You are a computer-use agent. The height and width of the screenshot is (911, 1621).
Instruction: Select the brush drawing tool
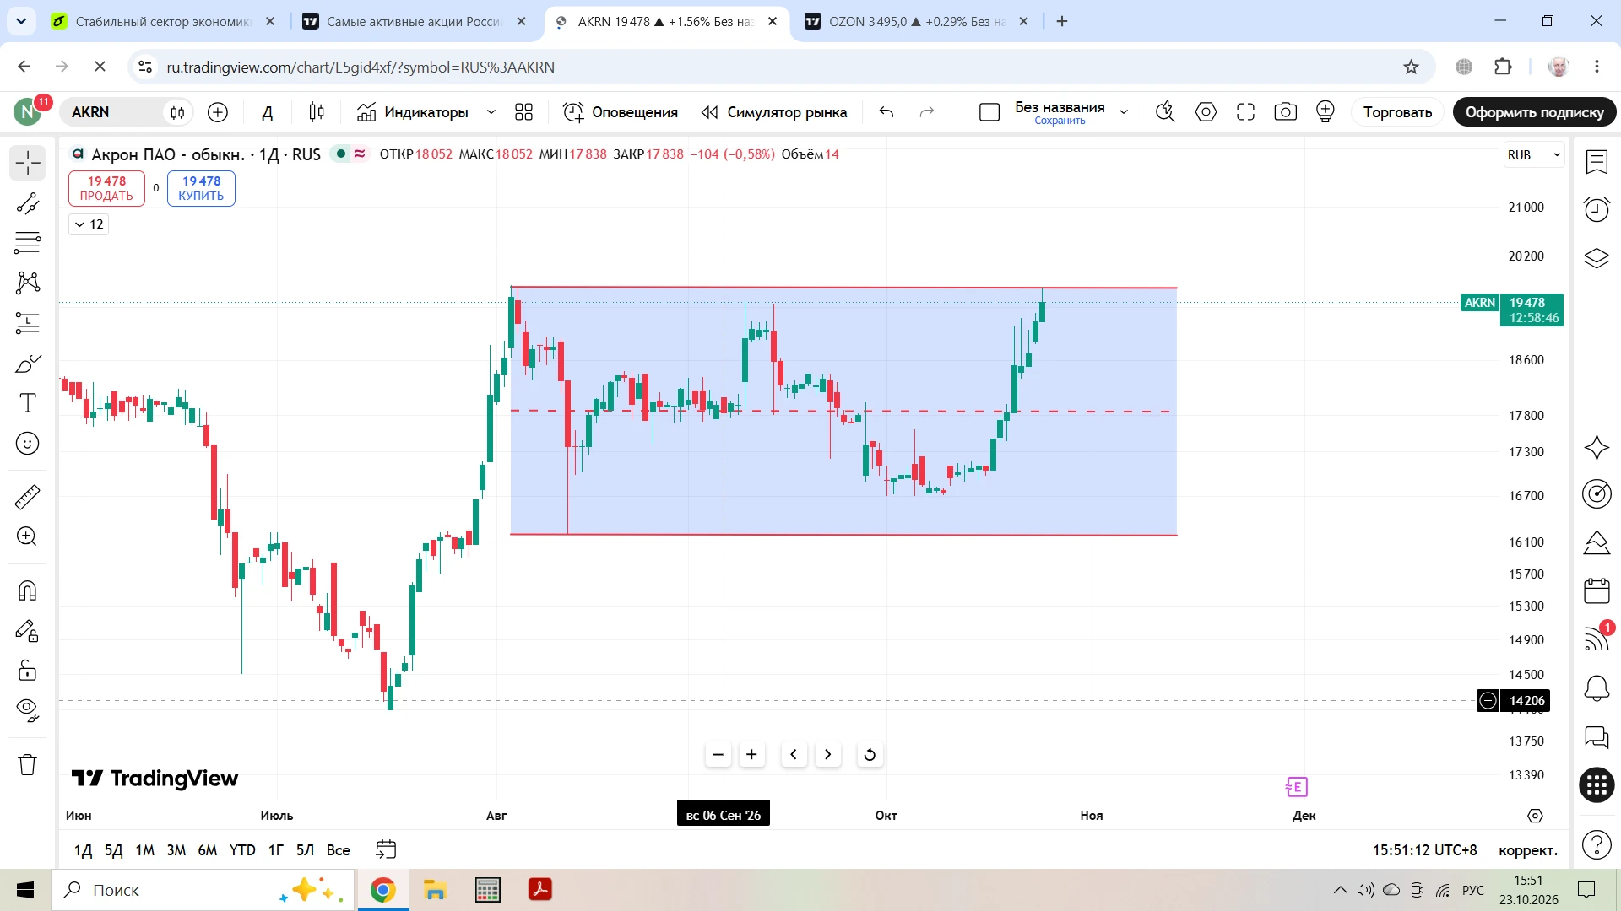(27, 364)
